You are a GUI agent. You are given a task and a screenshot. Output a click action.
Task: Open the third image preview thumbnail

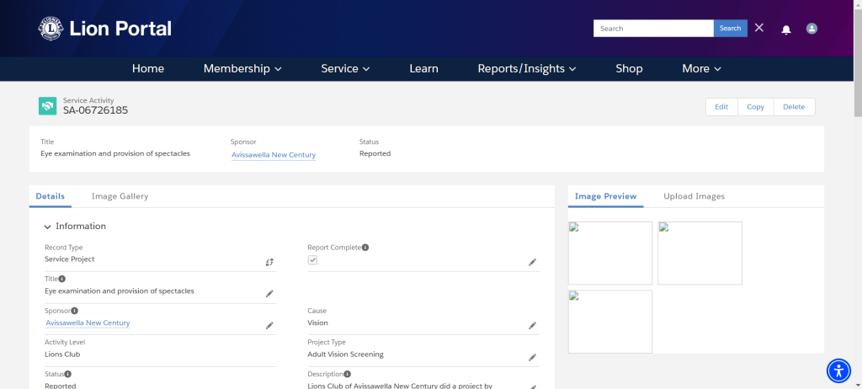click(610, 322)
